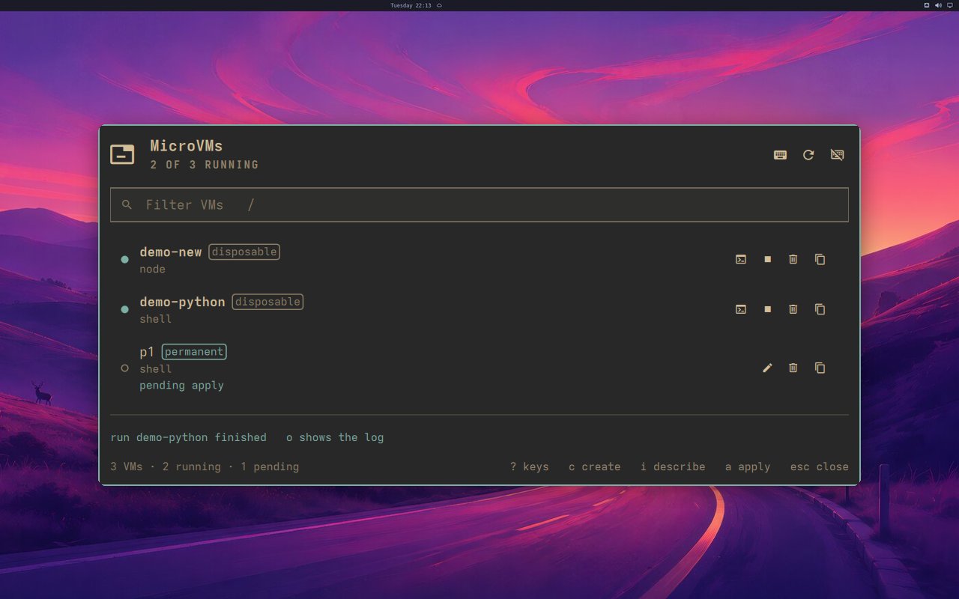Click the '? keys' shortcut hint
The image size is (959, 599).
pyautogui.click(x=529, y=466)
